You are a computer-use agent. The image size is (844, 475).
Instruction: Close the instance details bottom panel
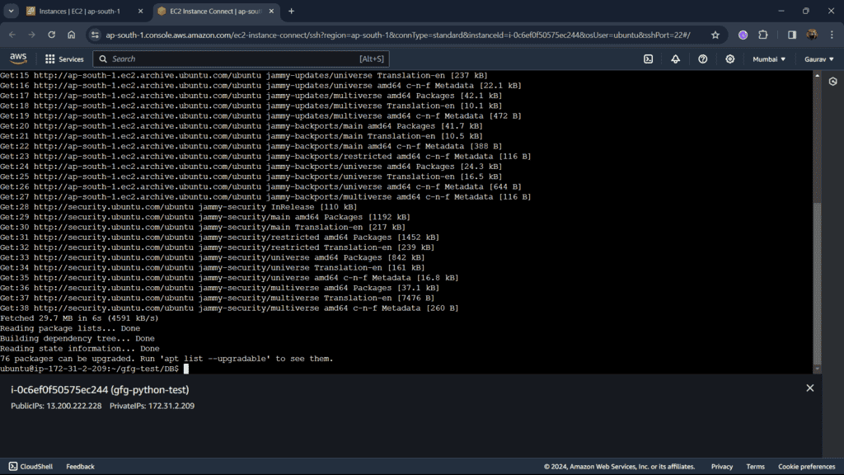(809, 388)
